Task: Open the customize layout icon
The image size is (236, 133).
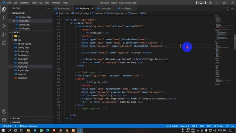Action: 210,3
